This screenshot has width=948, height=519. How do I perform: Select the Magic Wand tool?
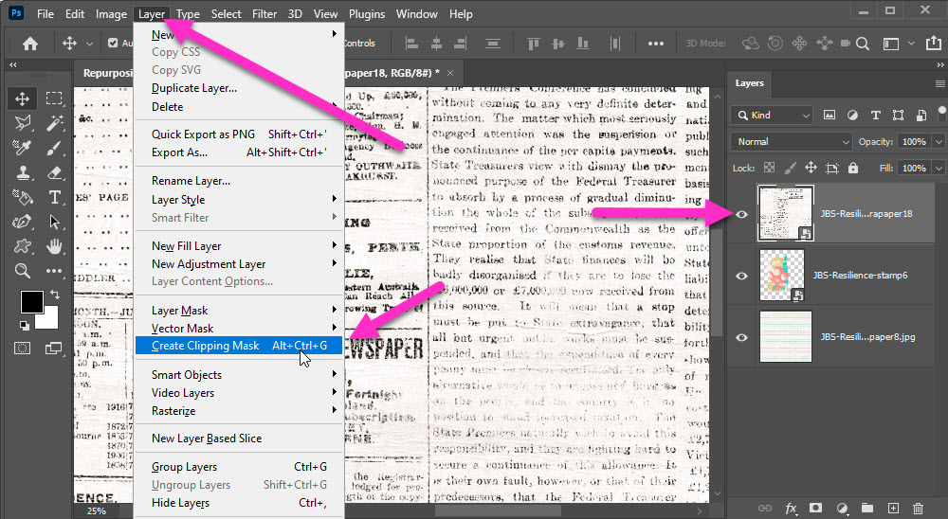(54, 123)
